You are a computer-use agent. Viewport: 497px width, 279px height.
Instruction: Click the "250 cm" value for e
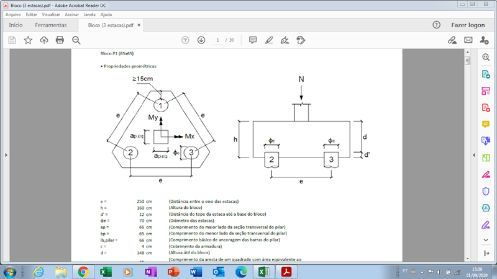144,201
